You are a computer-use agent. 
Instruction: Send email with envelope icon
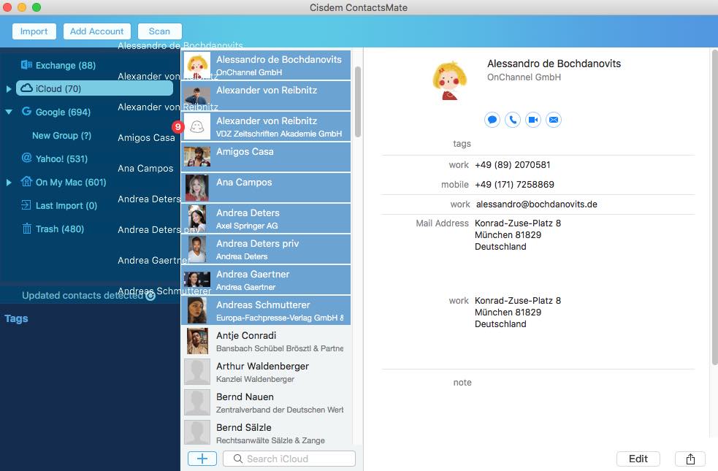coord(554,120)
